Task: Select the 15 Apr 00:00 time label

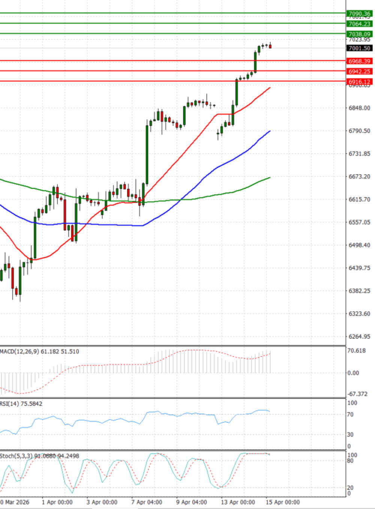Action: tap(282, 502)
